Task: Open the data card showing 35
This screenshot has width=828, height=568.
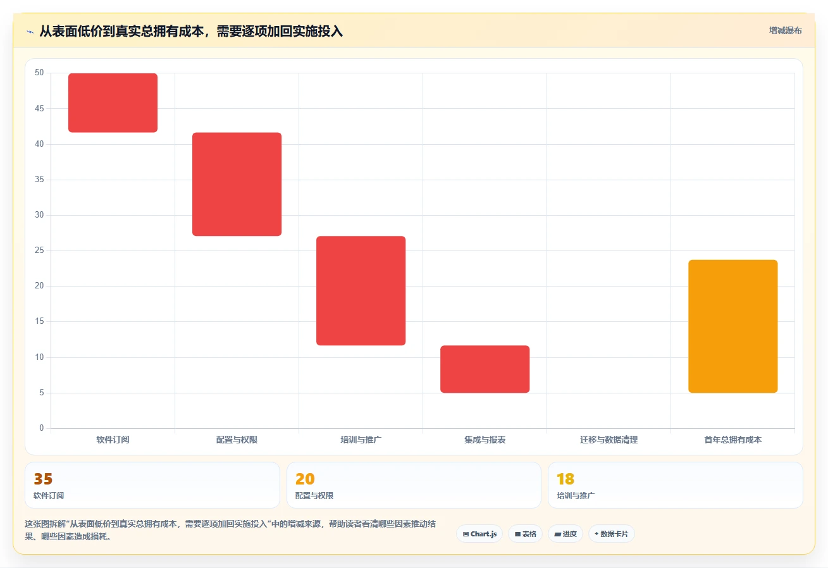Action: pyautogui.click(x=152, y=485)
